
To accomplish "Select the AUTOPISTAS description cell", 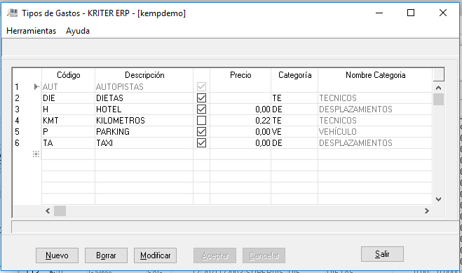I will click(x=144, y=87).
